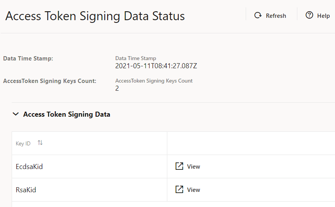Click the timestamp value 2021-05-11T08:41:27.087Z
The width and height of the screenshot is (335, 207).
coord(156,66)
